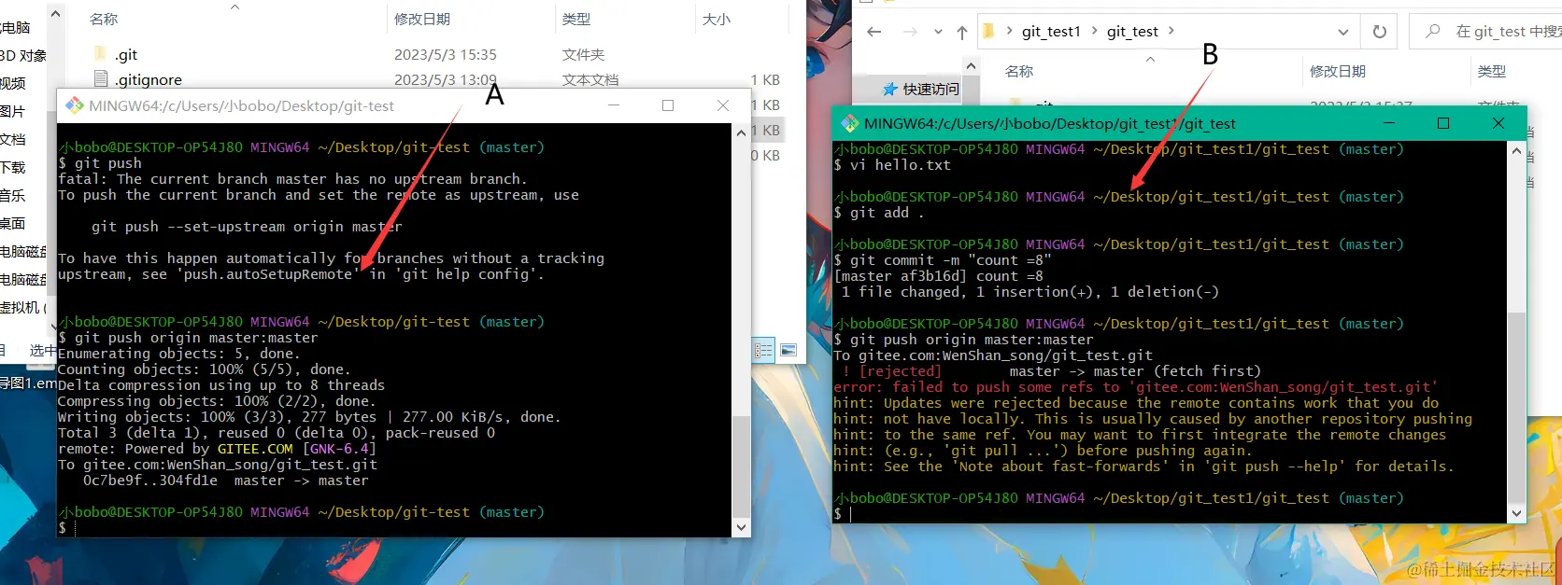The width and height of the screenshot is (1562, 585).
Task: Sort by 修改日期 in git_test Explorer
Action: [x=1337, y=71]
